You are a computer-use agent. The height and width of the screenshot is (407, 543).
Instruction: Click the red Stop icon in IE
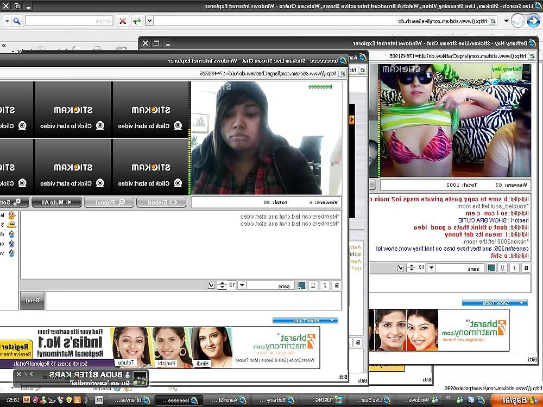123,21
